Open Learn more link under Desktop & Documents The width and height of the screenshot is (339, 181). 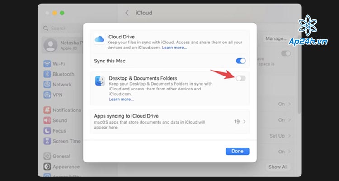pos(121,100)
